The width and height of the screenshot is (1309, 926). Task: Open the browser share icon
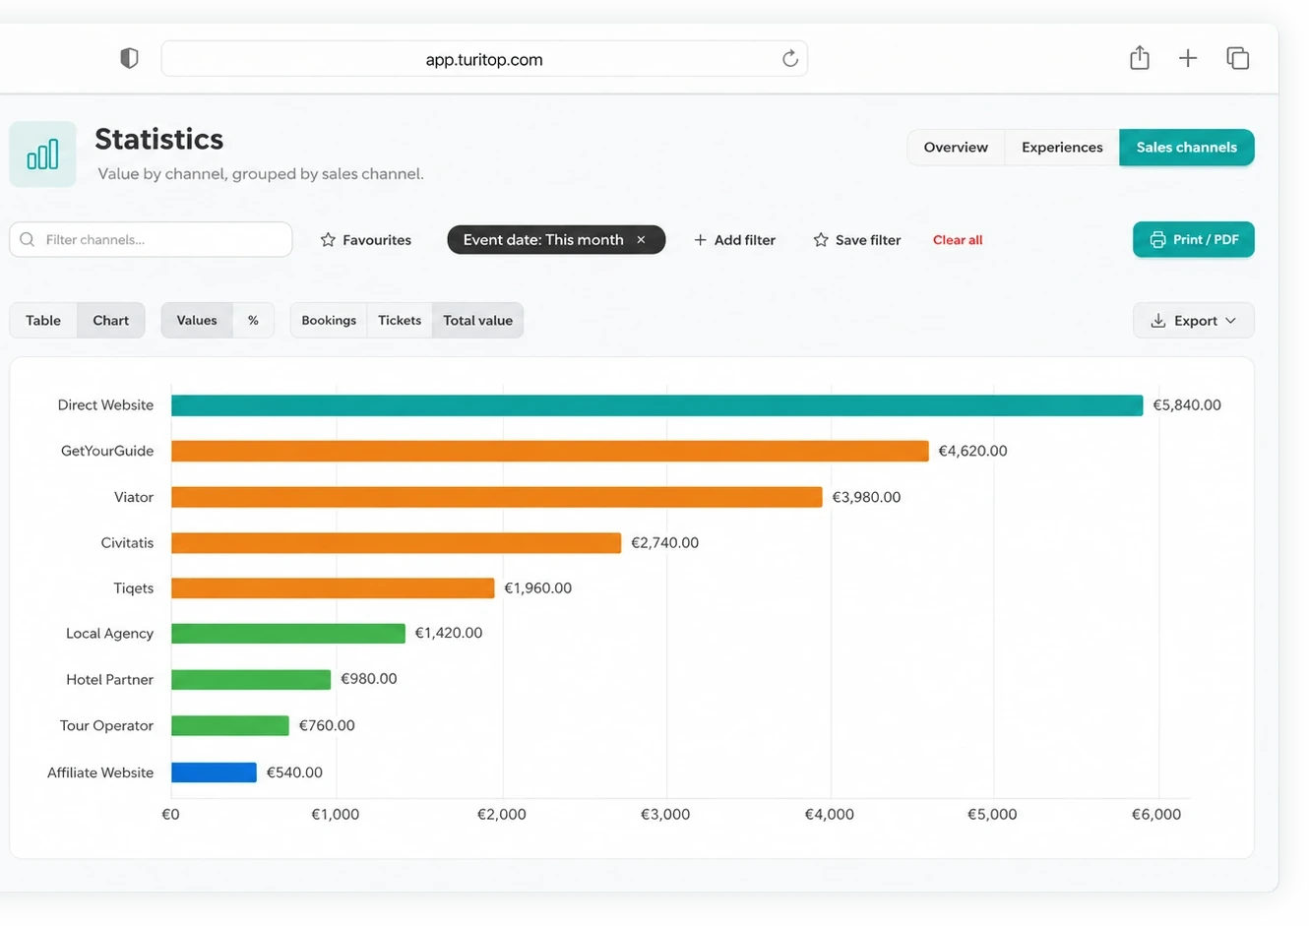tap(1140, 58)
